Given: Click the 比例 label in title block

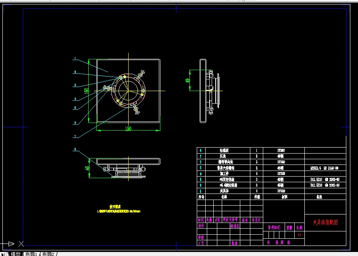Looking at the screenshot, I should [x=299, y=227].
